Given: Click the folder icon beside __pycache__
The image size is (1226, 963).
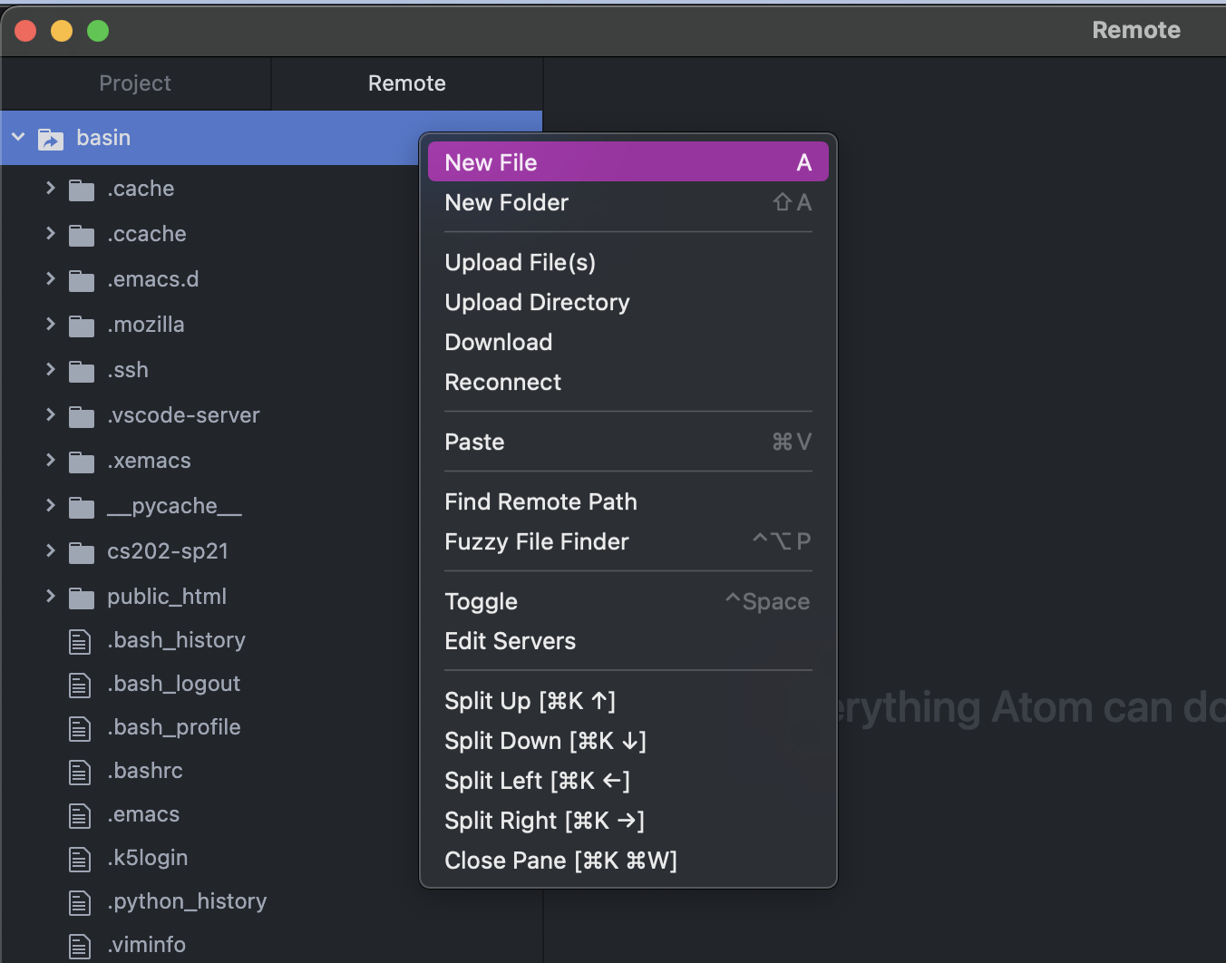Looking at the screenshot, I should pos(82,506).
